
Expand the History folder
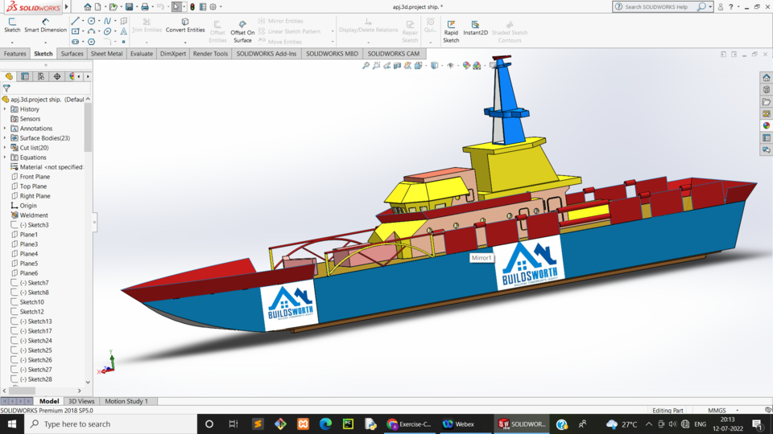point(5,109)
